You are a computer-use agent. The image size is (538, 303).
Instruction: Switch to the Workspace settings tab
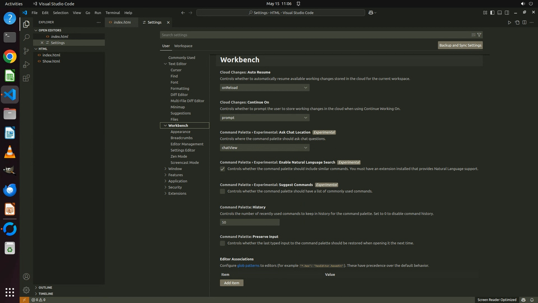point(183,46)
